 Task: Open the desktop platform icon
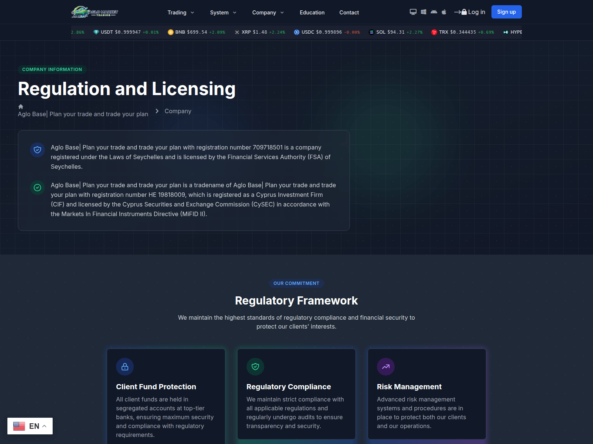pos(413,12)
